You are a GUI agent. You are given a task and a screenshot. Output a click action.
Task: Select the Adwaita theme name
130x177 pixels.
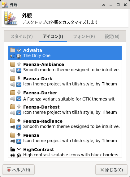32,50
